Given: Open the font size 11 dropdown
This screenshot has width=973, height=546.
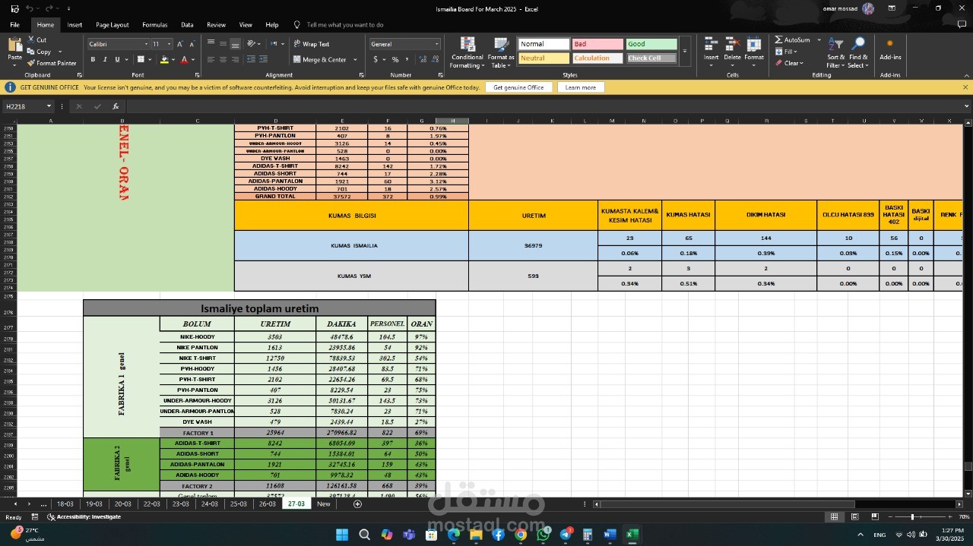Looking at the screenshot, I should [x=170, y=44].
